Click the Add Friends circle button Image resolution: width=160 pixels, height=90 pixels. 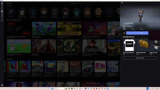[11, 11]
